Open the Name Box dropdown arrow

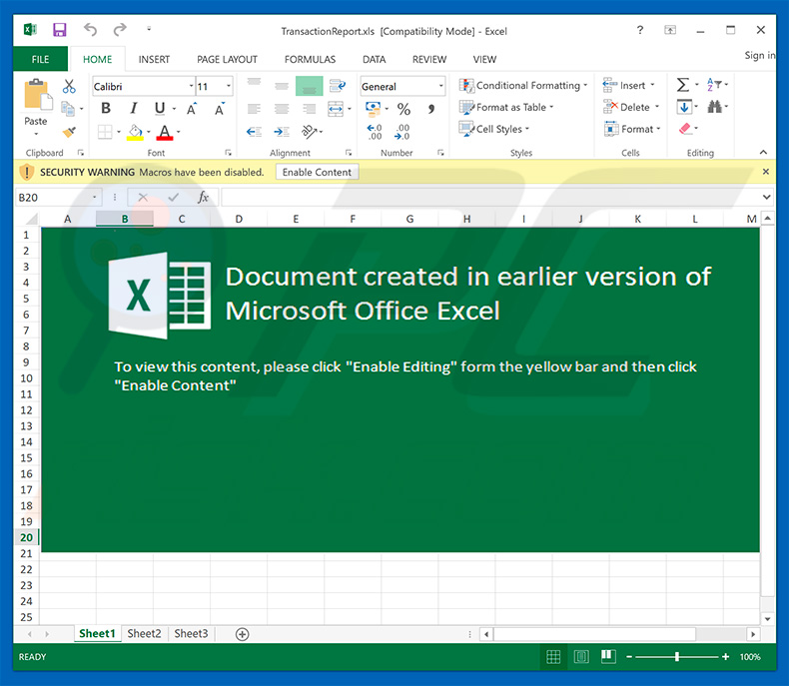[94, 197]
